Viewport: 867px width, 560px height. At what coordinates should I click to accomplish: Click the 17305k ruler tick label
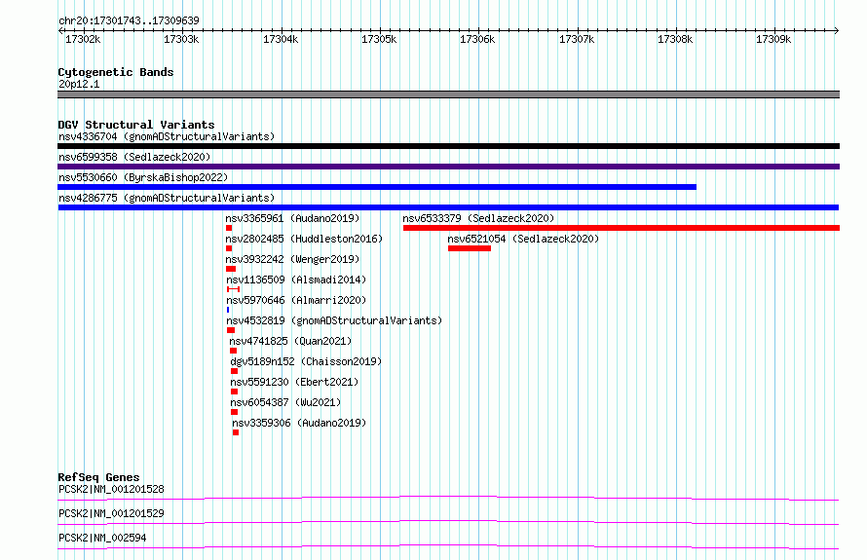click(x=379, y=39)
